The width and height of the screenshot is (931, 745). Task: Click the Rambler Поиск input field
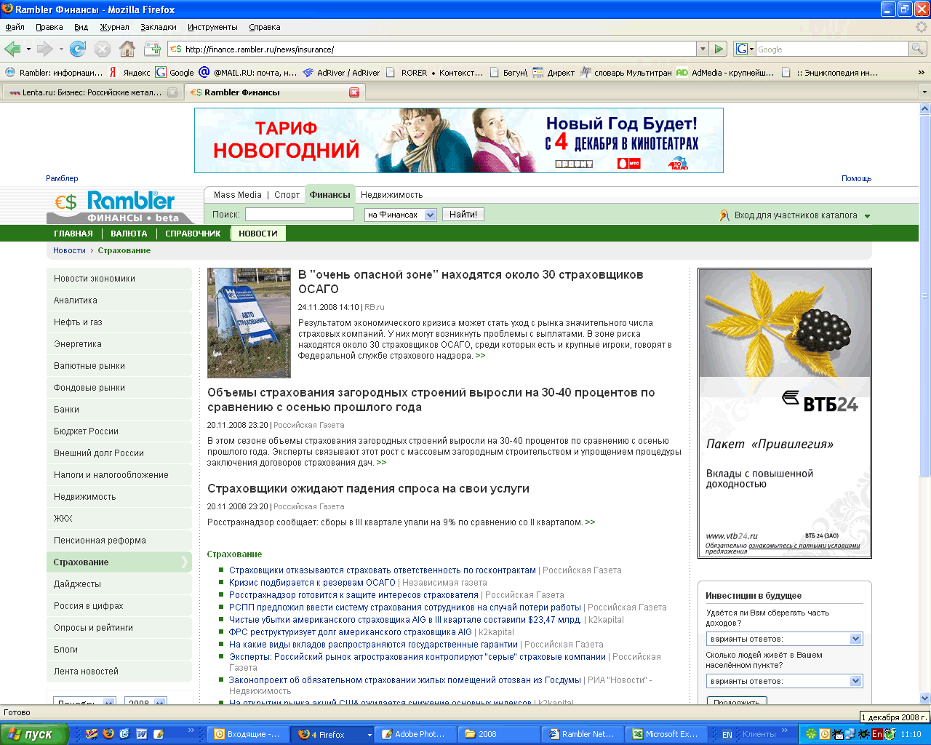(300, 215)
